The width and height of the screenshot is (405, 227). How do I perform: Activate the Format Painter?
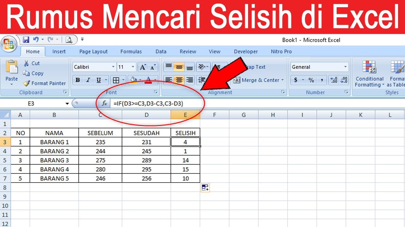pos(44,83)
